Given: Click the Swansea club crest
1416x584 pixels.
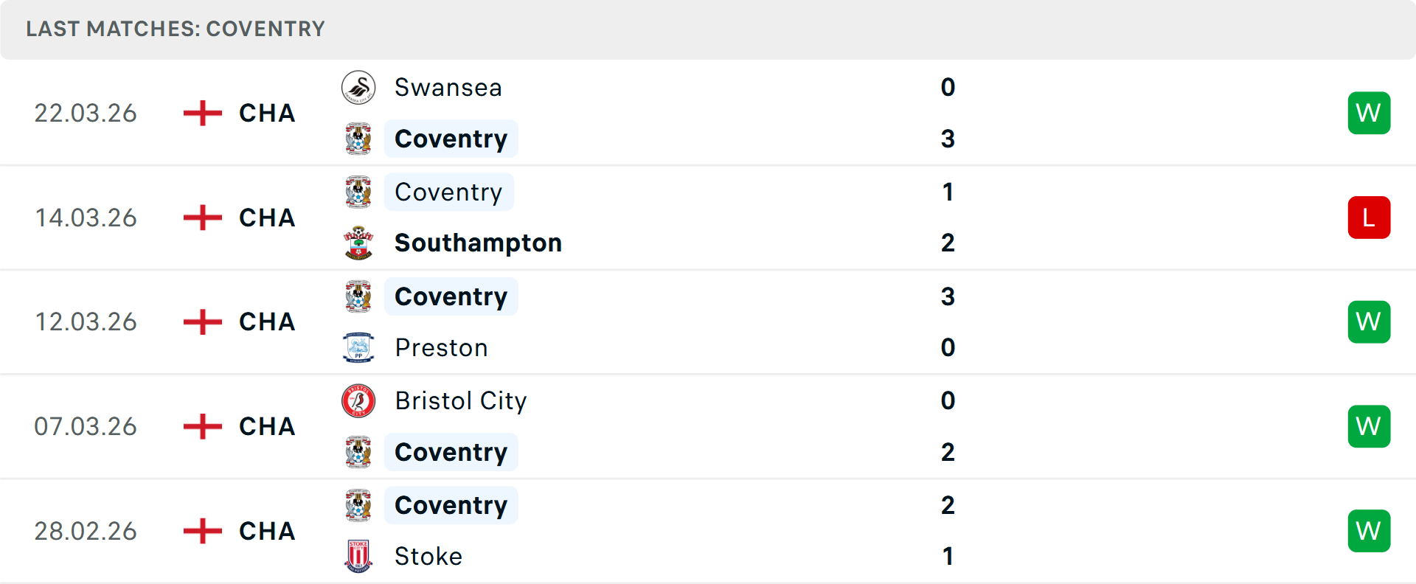Looking at the screenshot, I should 359,86.
